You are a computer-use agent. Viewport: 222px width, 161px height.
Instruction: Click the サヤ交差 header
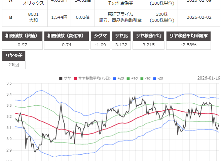(14, 56)
